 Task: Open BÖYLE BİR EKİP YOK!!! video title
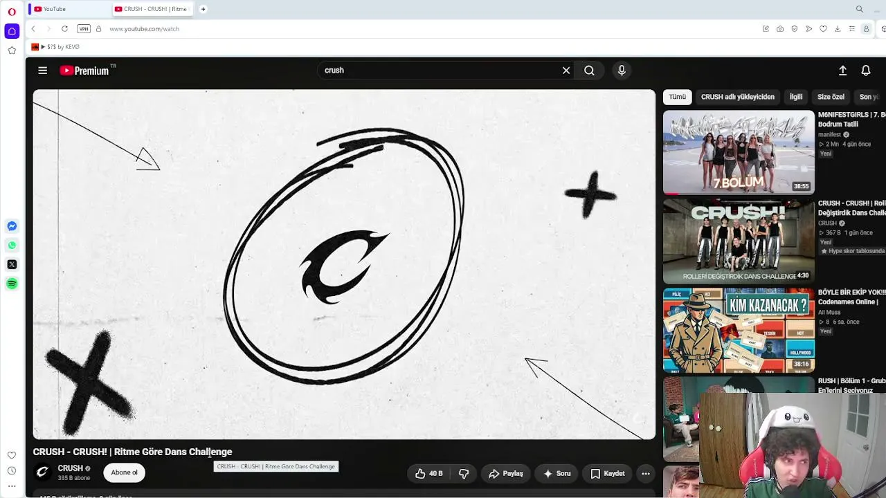tap(851, 297)
